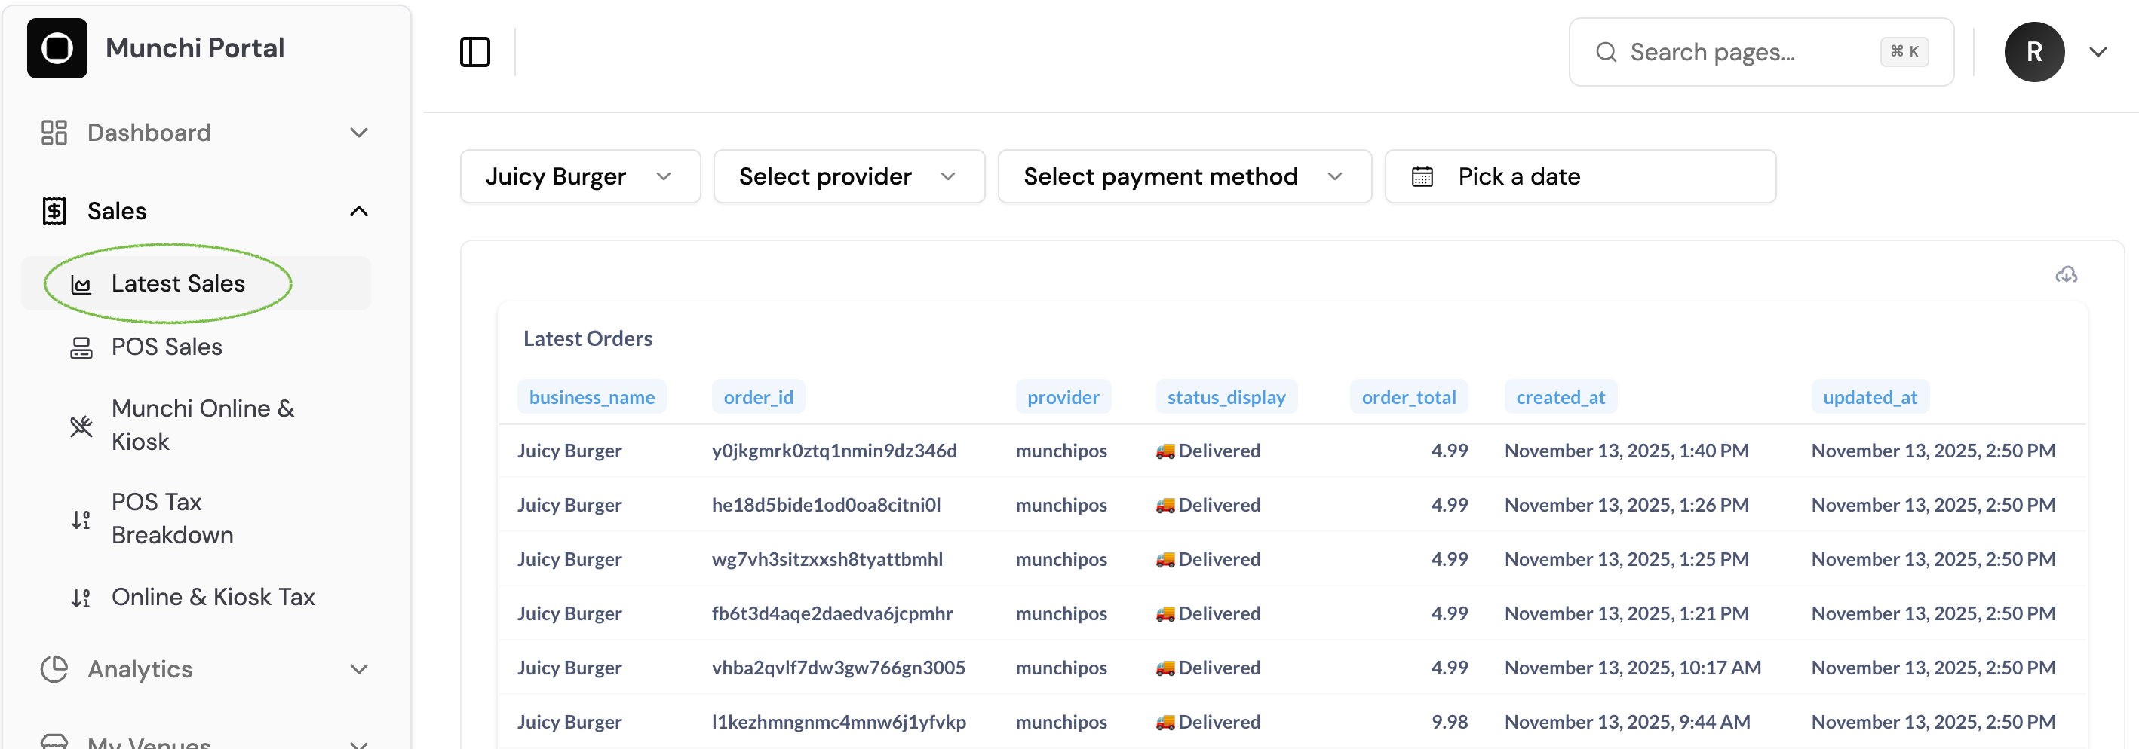Select order wg7vh3sitzxxsh8tyattbmhl
Viewport: 2139px width, 749px height.
click(x=827, y=559)
